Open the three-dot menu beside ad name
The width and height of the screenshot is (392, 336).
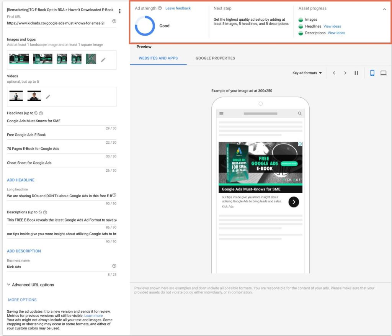pos(120,11)
